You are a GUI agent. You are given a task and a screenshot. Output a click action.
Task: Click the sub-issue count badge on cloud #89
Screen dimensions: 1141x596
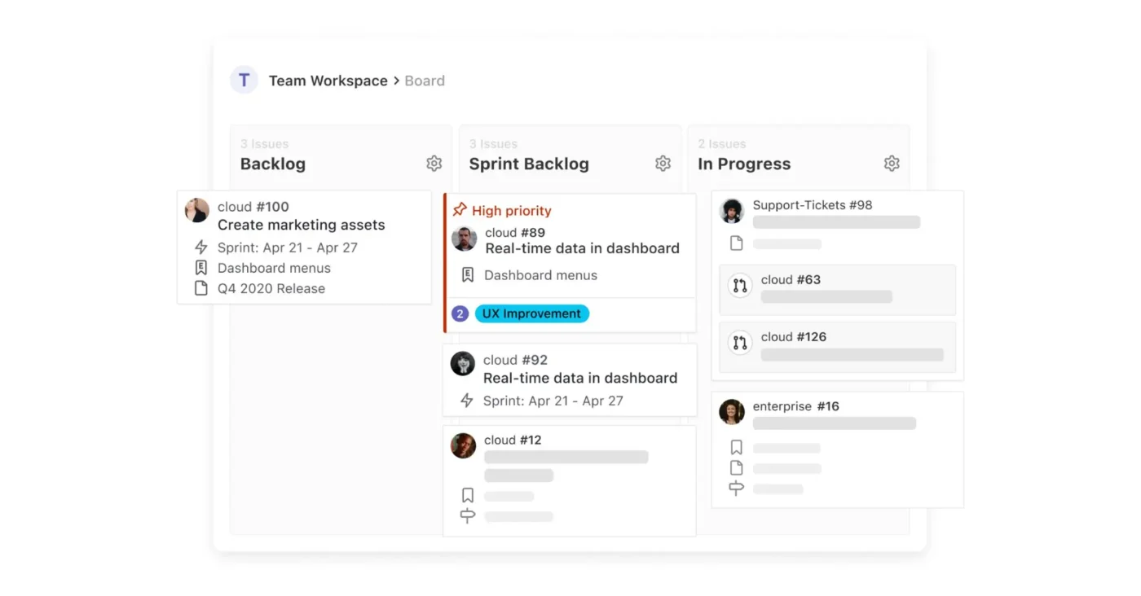(x=460, y=313)
